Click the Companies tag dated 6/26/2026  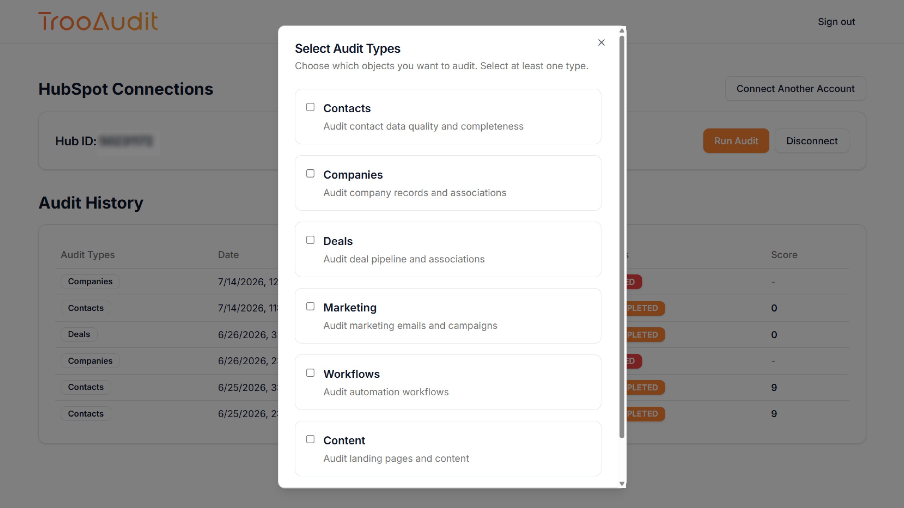click(90, 361)
